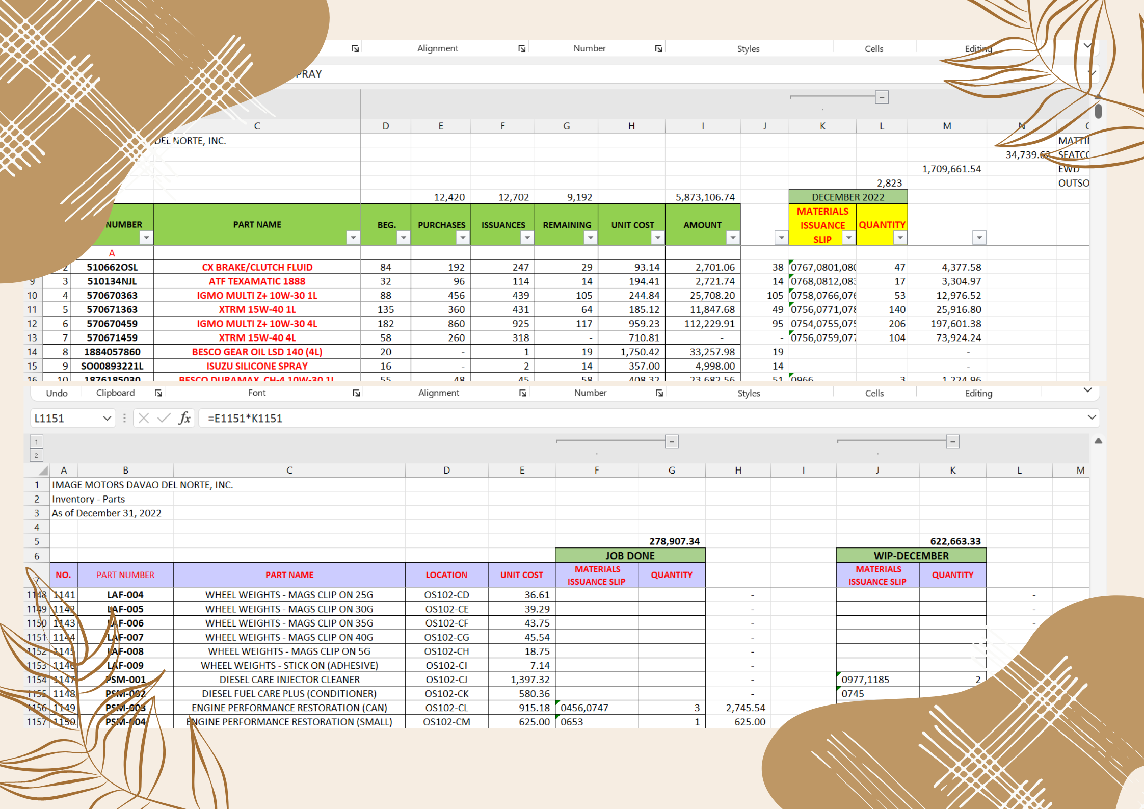Open upper Alignment group dialog launcher
The image size is (1144, 809).
(x=522, y=48)
